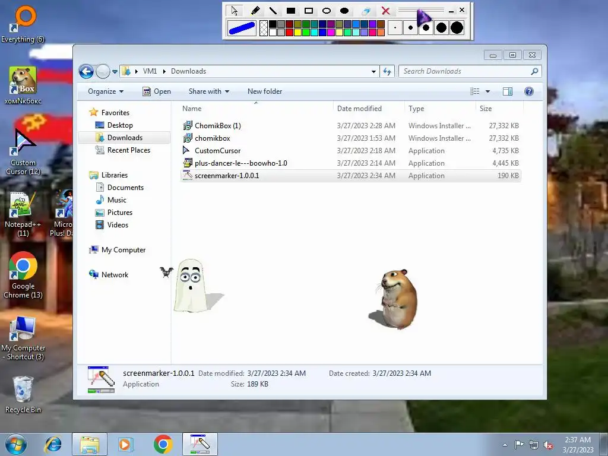Image resolution: width=608 pixels, height=456 pixels.
Task: Open Recent Places in navigation pane
Action: coord(128,150)
